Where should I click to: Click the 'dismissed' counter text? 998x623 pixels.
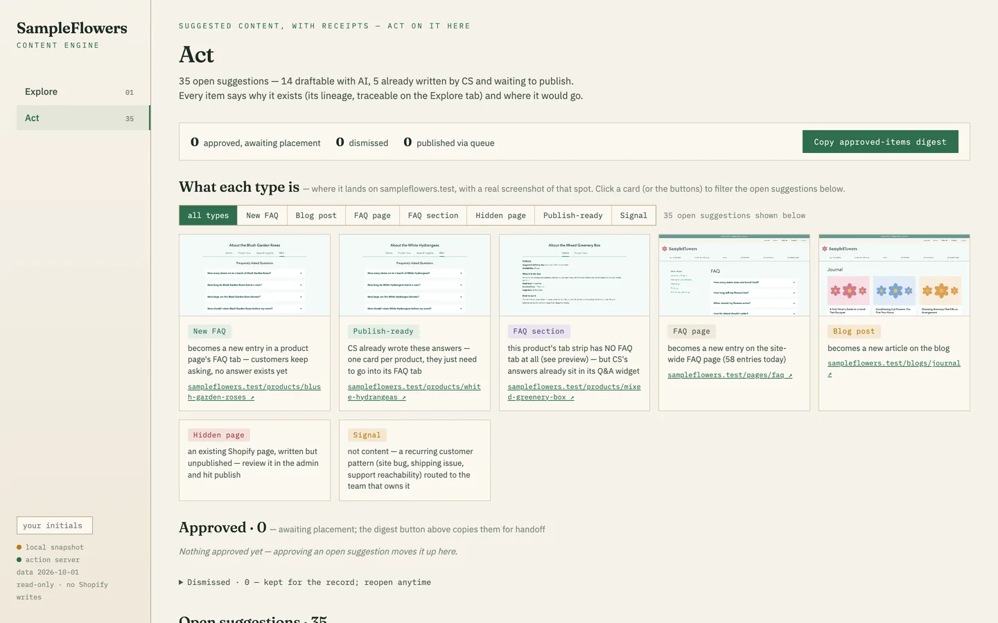362,143
